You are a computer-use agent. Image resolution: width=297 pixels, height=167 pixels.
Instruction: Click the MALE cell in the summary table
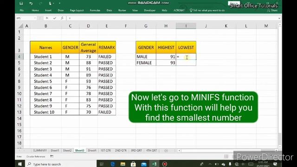point(146,57)
